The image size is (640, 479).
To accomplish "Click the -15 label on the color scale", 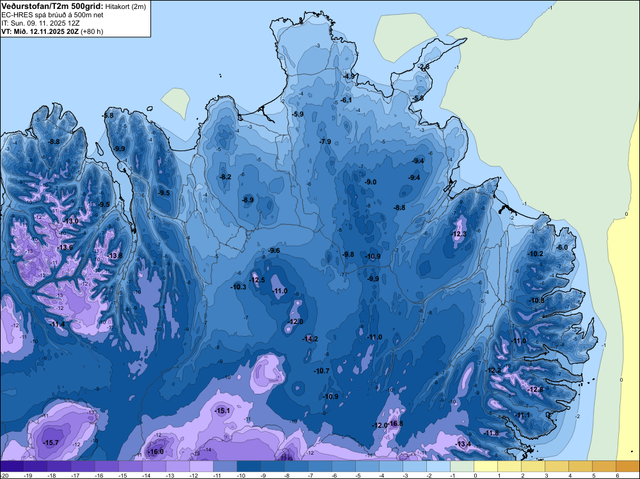I will [123, 476].
